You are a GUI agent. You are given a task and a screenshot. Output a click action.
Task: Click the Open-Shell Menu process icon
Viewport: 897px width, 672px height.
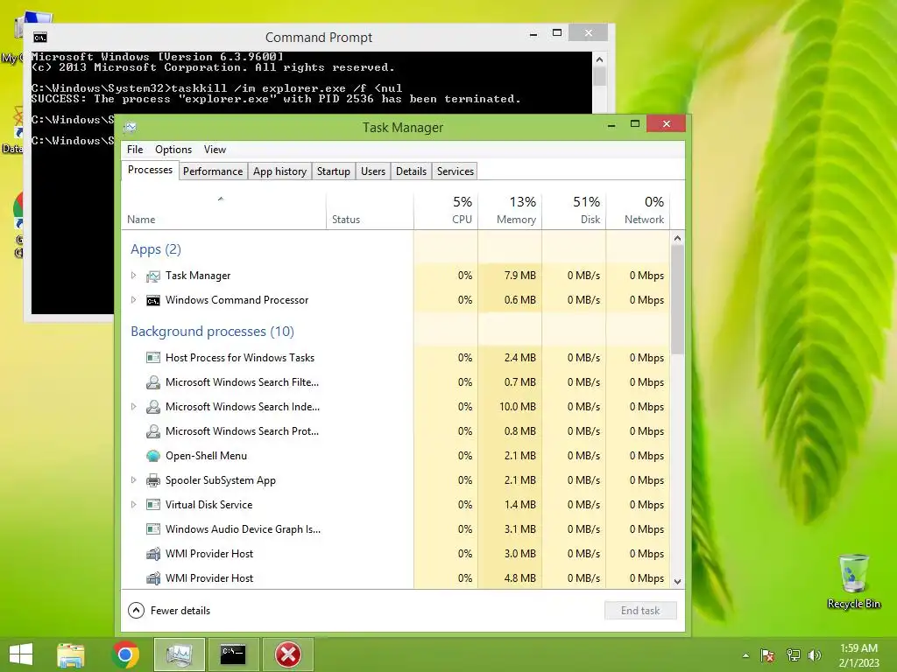coord(152,456)
